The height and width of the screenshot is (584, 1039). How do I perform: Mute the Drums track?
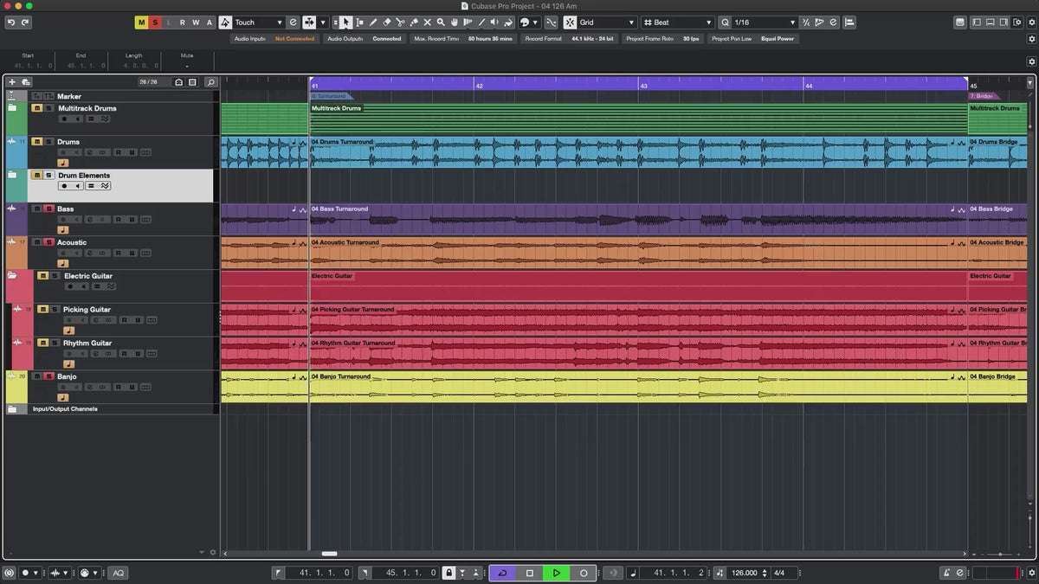37,142
